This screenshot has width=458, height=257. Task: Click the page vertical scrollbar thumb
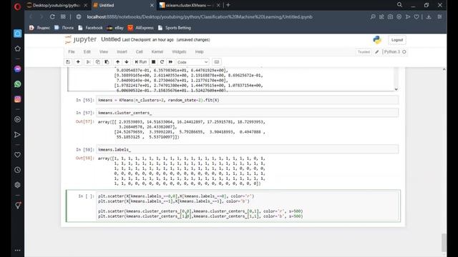[x=444, y=243]
